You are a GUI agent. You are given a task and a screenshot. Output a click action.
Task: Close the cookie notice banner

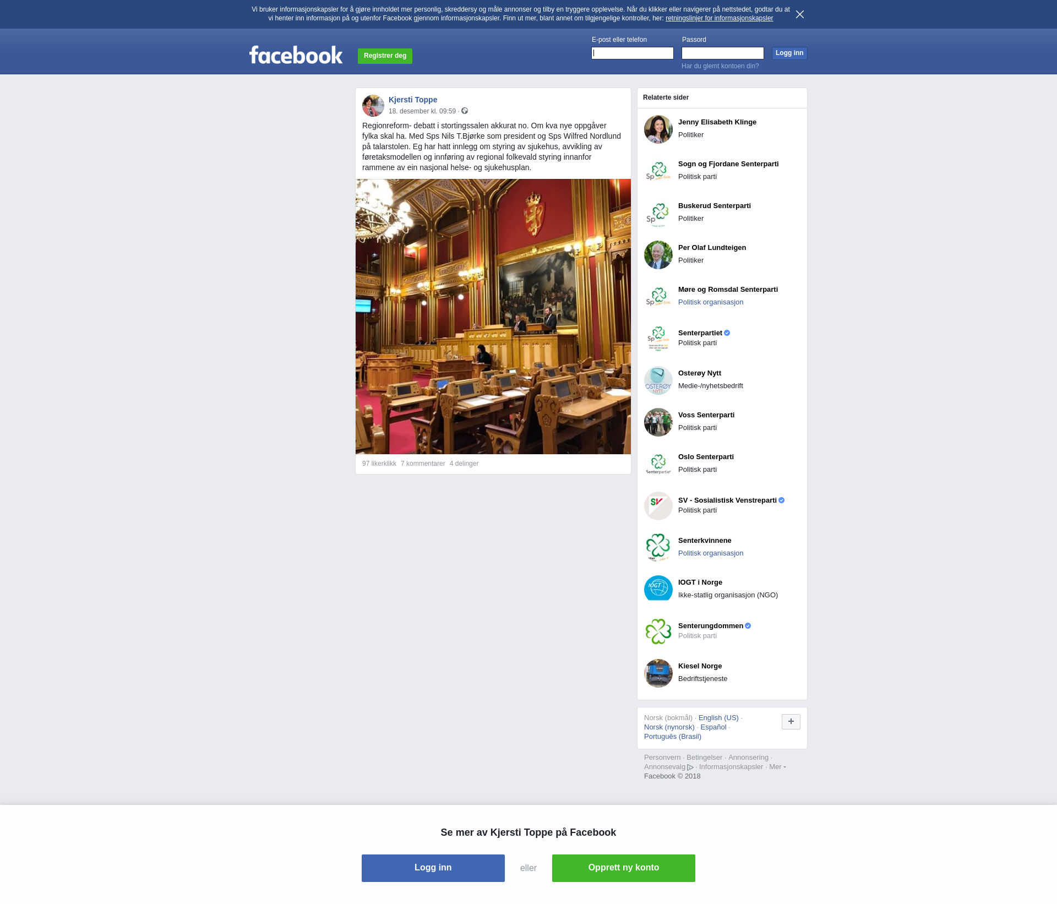(800, 14)
